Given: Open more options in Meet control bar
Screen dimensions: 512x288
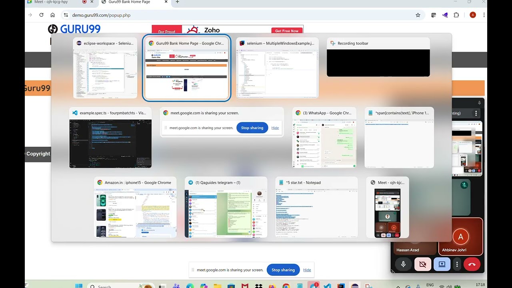Looking at the screenshot, I should pos(457,264).
